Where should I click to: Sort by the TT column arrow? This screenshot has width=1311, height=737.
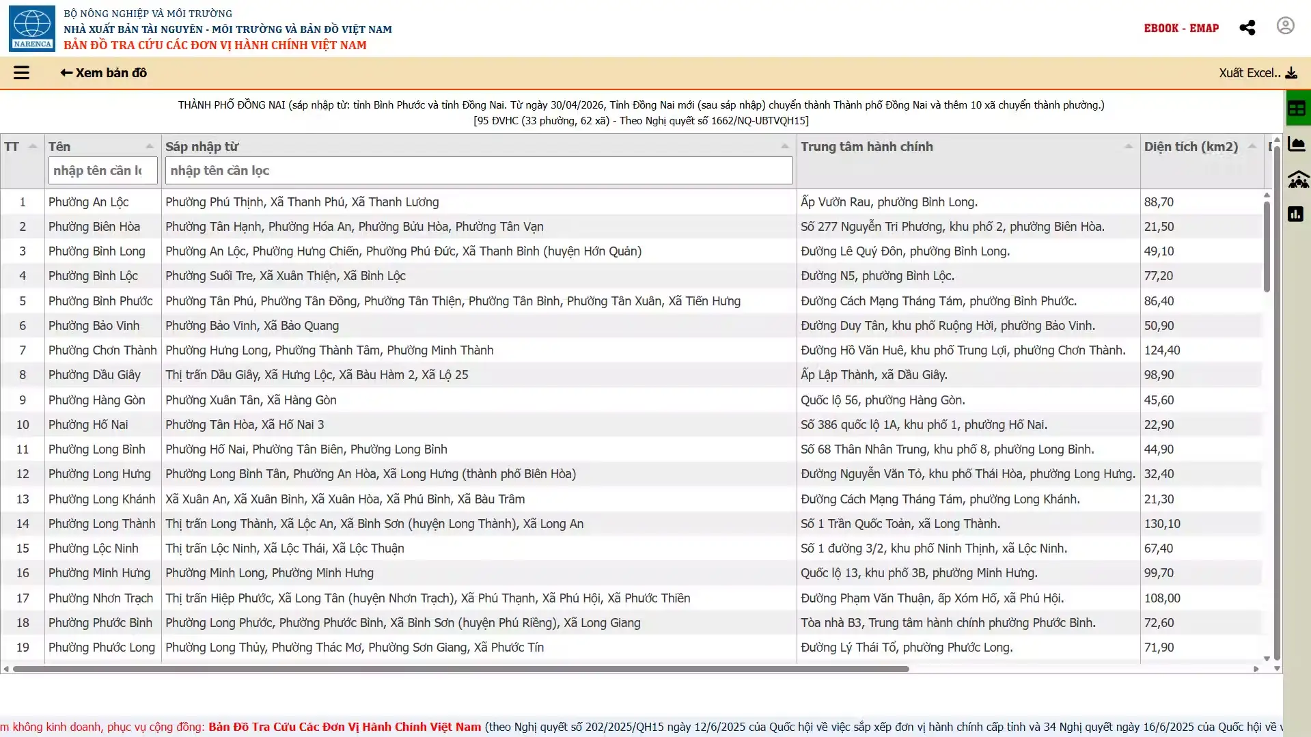32,146
